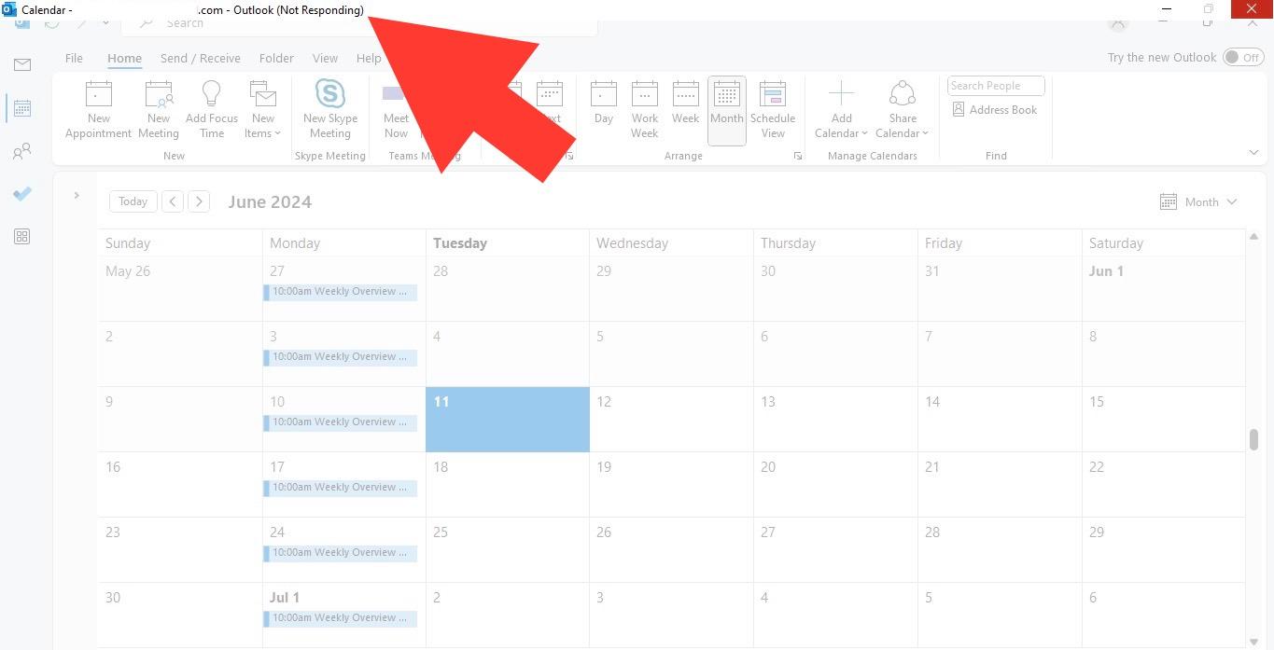1274x650 pixels.
Task: Go to next month with forward arrow
Action: click(x=198, y=201)
